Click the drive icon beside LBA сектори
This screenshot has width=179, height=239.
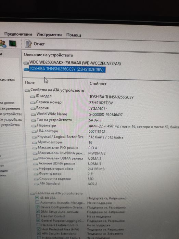click(x=34, y=132)
